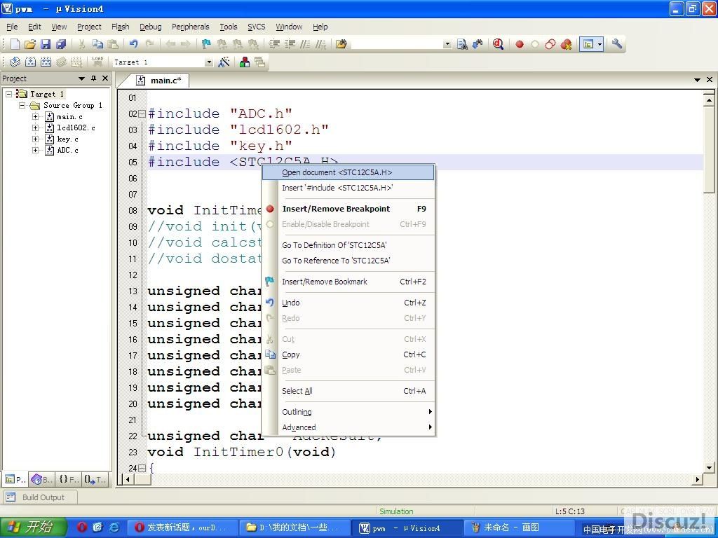Viewport: 718px width, 538px height.
Task: Click the Open file folder icon
Action: [x=29, y=44]
